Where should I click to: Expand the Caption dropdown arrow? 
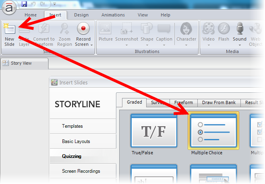point(164,45)
